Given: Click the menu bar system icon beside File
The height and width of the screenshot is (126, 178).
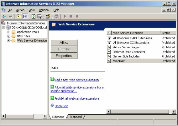Looking at the screenshot, I should 4,10.
